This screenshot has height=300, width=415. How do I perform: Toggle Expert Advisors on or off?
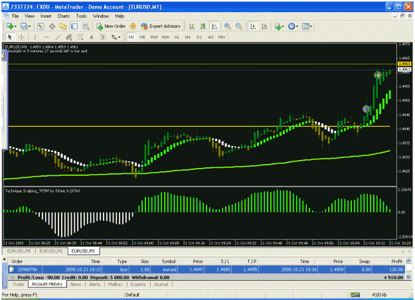[x=161, y=26]
